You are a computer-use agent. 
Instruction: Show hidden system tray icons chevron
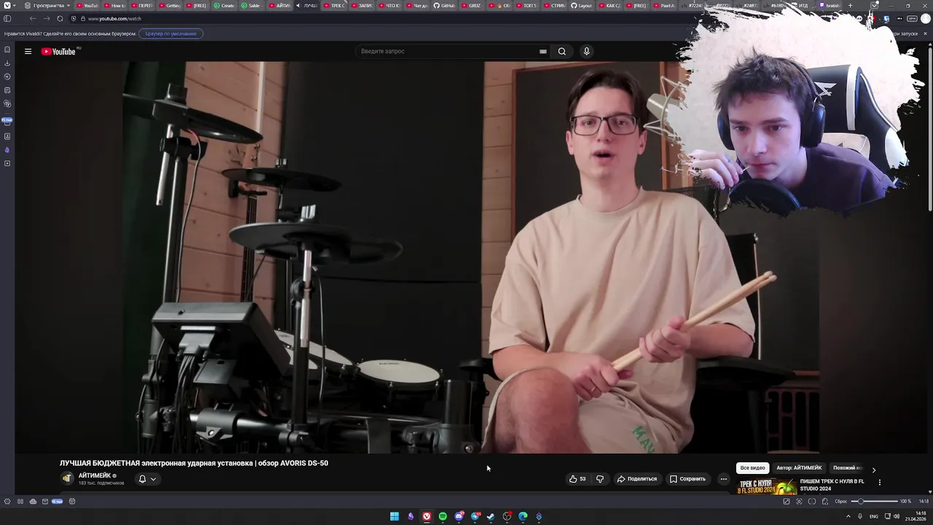848,516
